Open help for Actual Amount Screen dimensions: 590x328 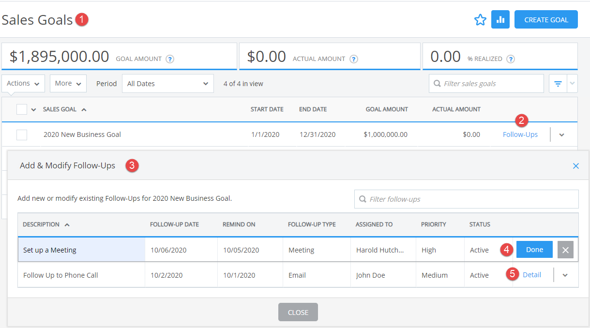click(x=354, y=59)
